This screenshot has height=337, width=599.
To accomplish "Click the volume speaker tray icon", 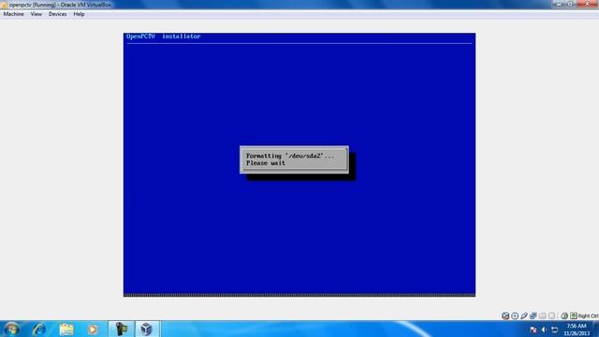I will pyautogui.click(x=544, y=330).
